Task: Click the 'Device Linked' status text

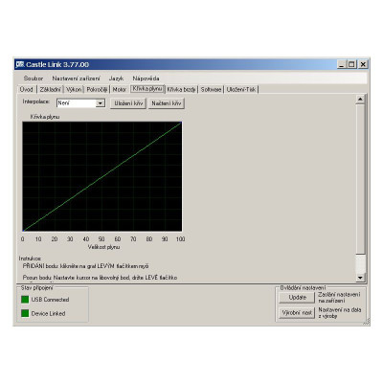Action: tap(48, 313)
